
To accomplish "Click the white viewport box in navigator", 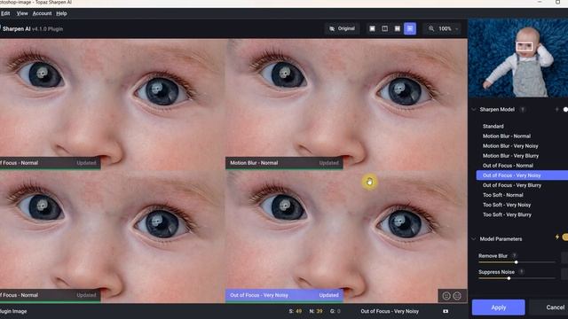I will pyautogui.click(x=524, y=47).
